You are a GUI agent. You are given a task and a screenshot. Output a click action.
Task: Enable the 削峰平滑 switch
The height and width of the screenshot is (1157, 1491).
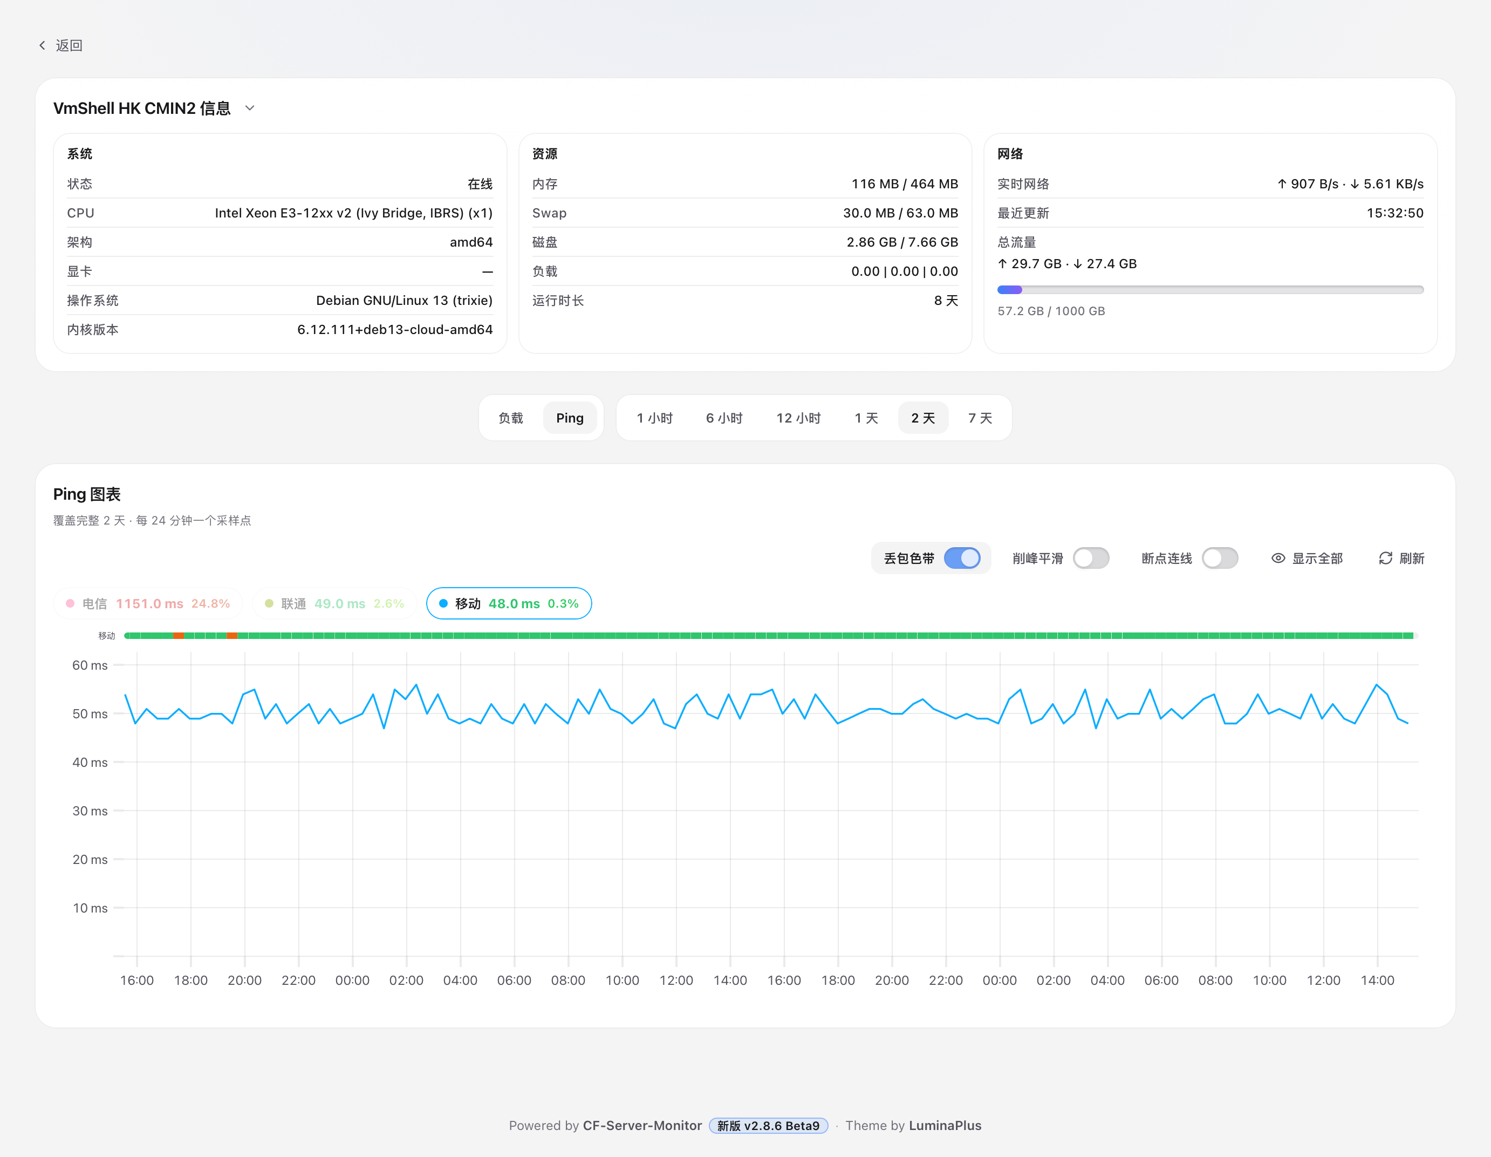(1091, 558)
